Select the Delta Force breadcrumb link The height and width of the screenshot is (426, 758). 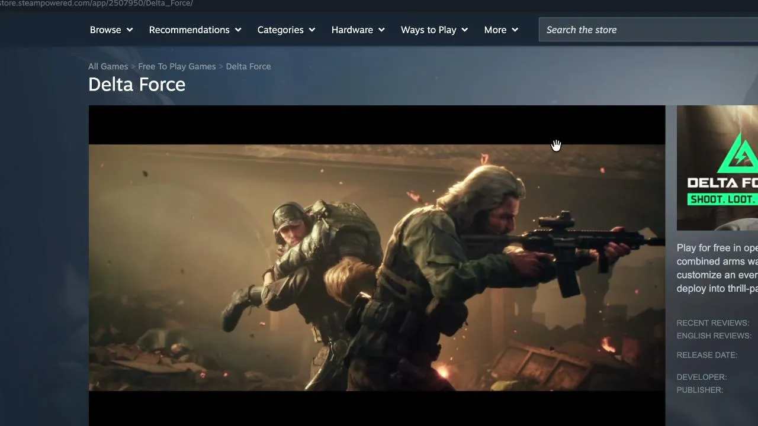[248, 66]
